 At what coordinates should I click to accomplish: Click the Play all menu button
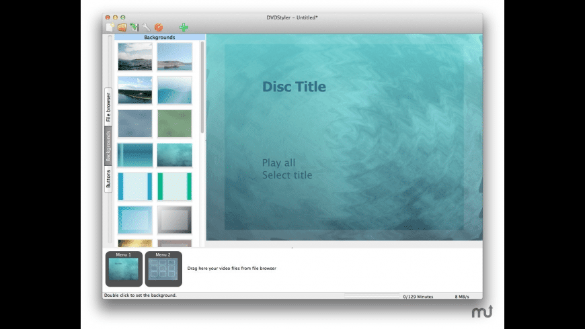pos(278,162)
